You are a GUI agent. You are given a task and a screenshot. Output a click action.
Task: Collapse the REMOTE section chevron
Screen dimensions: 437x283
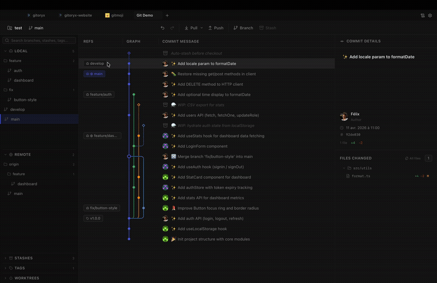point(5,155)
